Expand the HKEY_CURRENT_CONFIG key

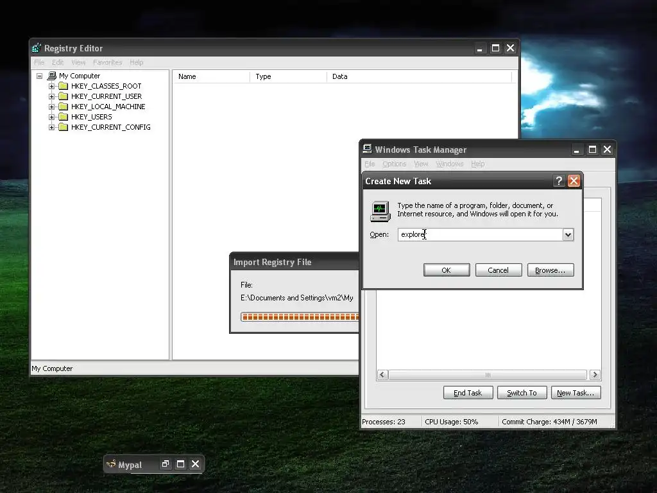point(51,128)
